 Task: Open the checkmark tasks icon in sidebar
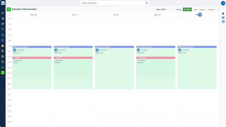[x=3, y=67]
